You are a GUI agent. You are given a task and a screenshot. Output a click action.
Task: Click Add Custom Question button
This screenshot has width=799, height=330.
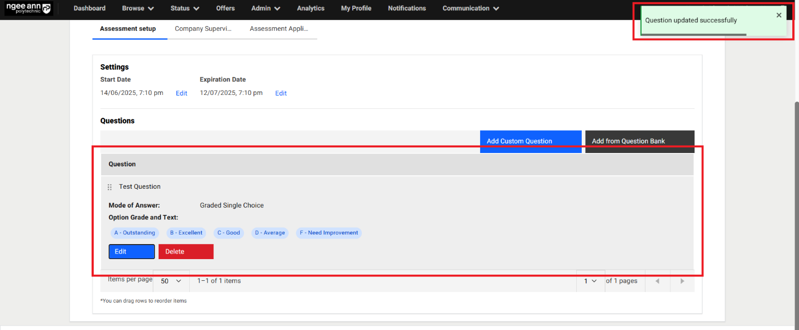tap(530, 141)
